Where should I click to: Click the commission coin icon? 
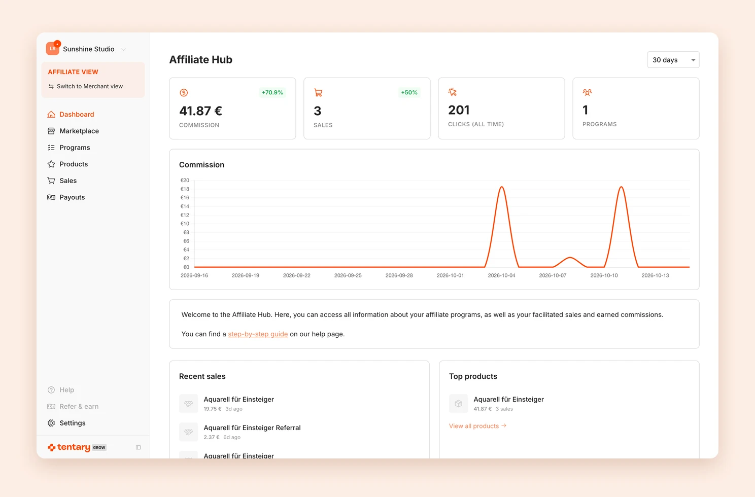pyautogui.click(x=184, y=93)
